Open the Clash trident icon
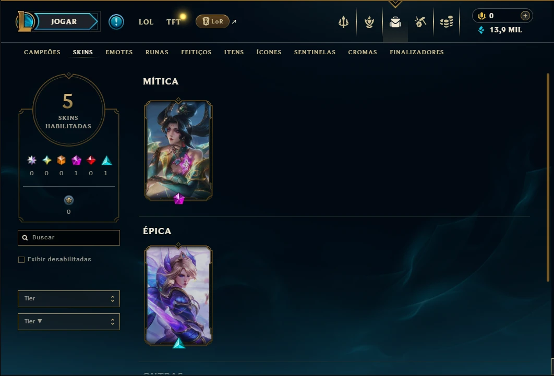This screenshot has width=554, height=376. [x=343, y=22]
